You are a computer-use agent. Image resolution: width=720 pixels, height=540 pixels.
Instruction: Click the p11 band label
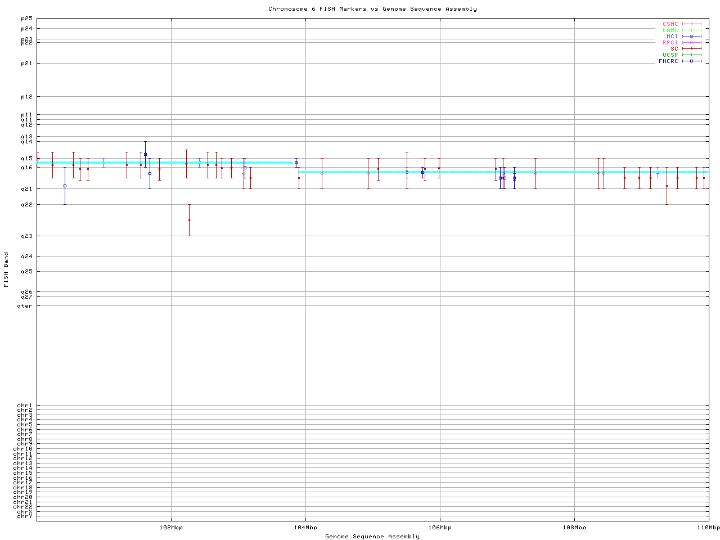pos(27,115)
